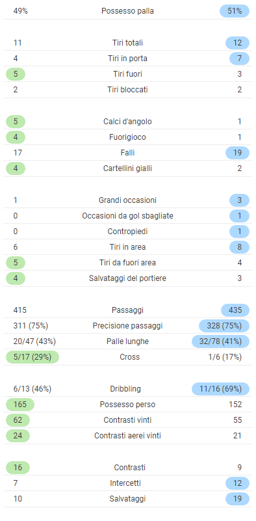Click the Falli value 19 badge
The width and height of the screenshot is (256, 521).
click(237, 153)
